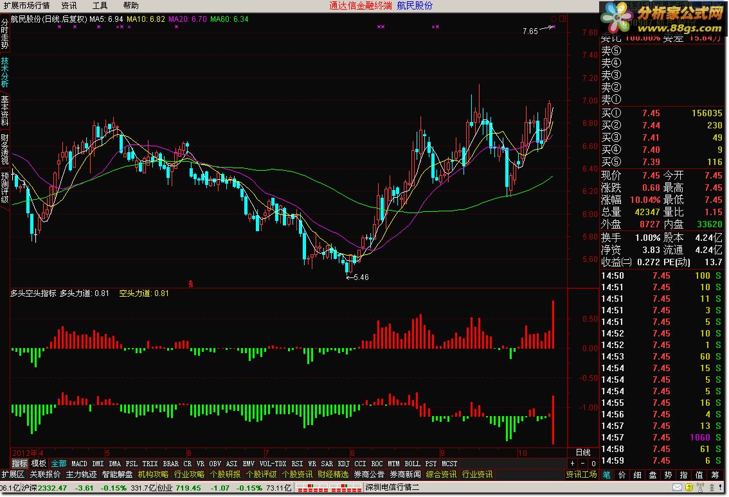Viewport: 729px width, 497px height.
Task: Select the 模板 tab
Action: point(39,464)
